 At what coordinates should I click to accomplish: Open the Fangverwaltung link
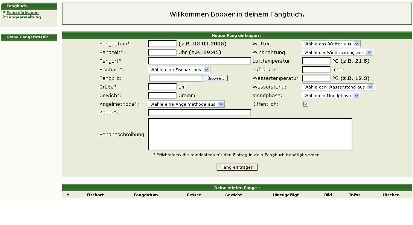[x=23, y=17]
